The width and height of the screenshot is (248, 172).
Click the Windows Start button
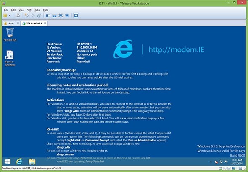tap(7, 162)
